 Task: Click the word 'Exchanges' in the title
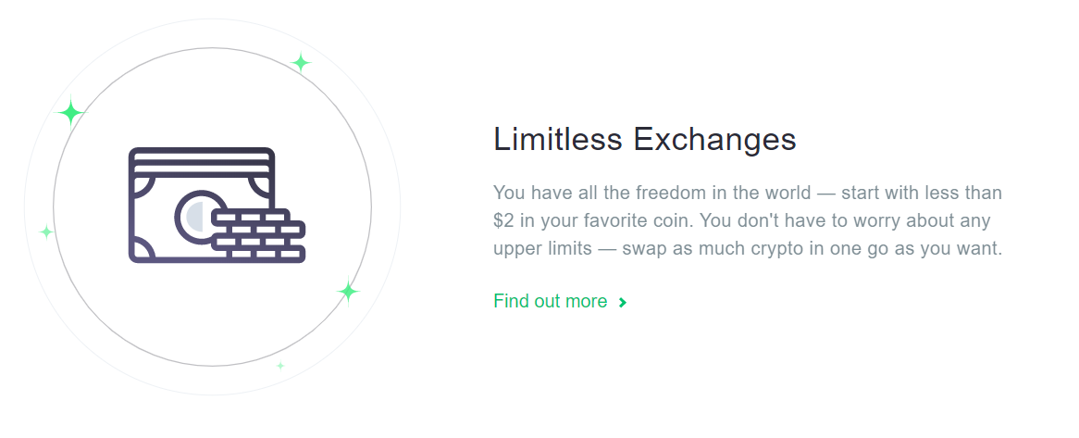(714, 140)
